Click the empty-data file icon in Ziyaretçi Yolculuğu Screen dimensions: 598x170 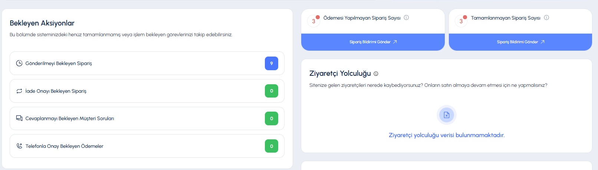tap(447, 115)
